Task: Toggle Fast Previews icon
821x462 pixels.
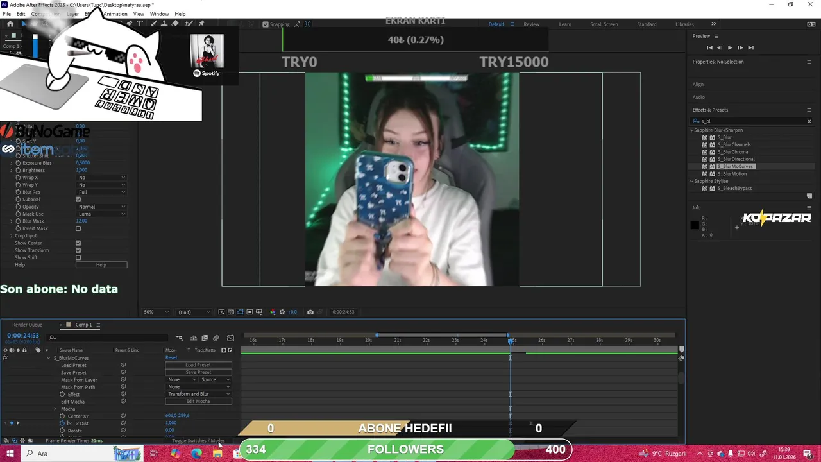Action: (221, 312)
